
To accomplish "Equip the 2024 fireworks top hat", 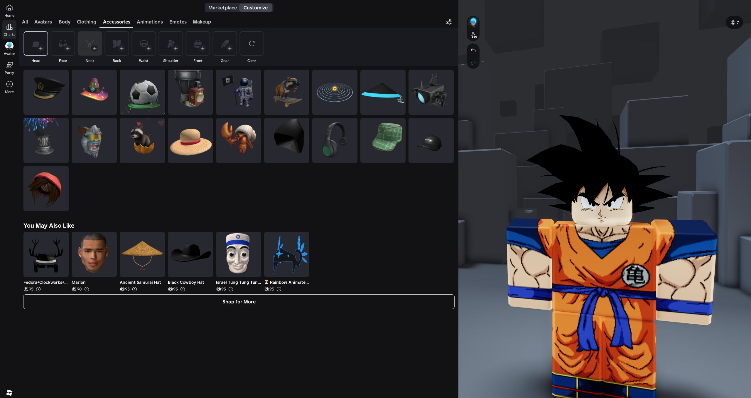I will point(46,140).
